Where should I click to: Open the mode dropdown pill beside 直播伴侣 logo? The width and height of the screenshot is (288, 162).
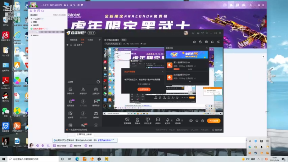pos(91,33)
